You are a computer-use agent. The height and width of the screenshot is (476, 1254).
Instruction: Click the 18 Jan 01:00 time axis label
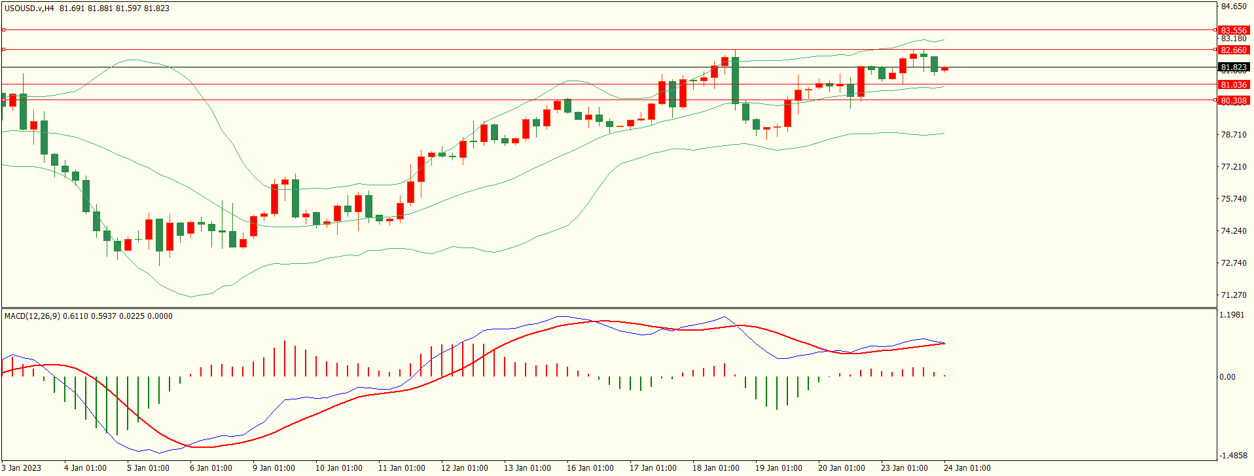[x=715, y=468]
